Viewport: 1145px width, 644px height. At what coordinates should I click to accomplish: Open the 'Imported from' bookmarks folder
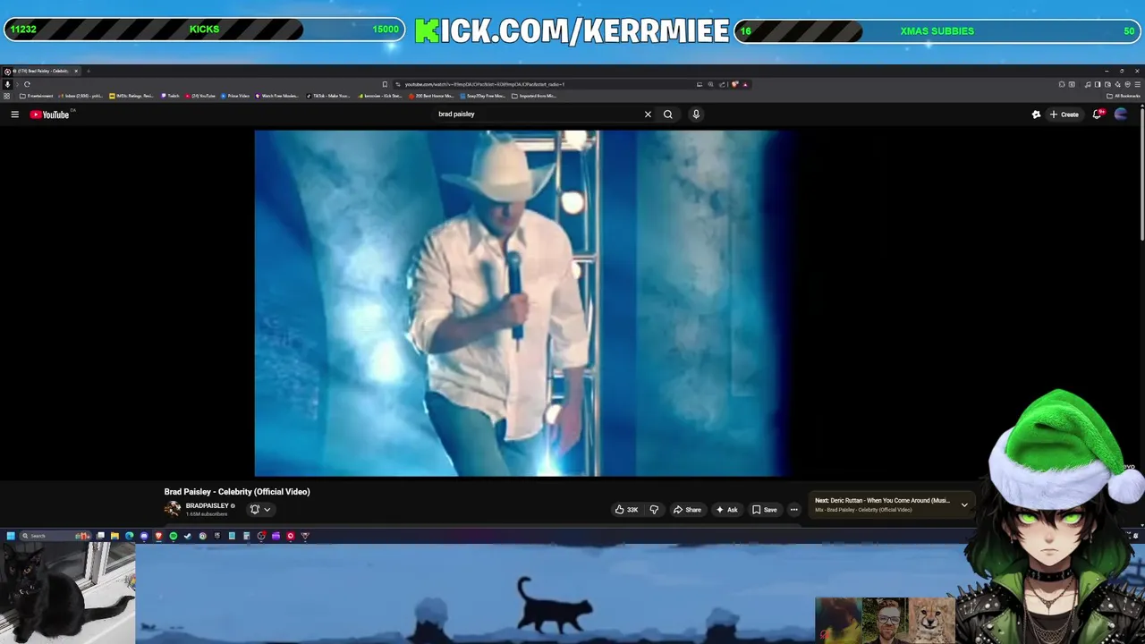coord(533,96)
